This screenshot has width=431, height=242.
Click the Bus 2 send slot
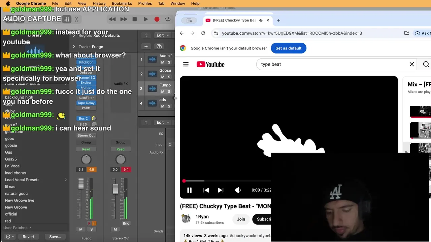(x=84, y=118)
